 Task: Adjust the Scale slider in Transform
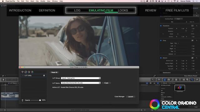178,34
